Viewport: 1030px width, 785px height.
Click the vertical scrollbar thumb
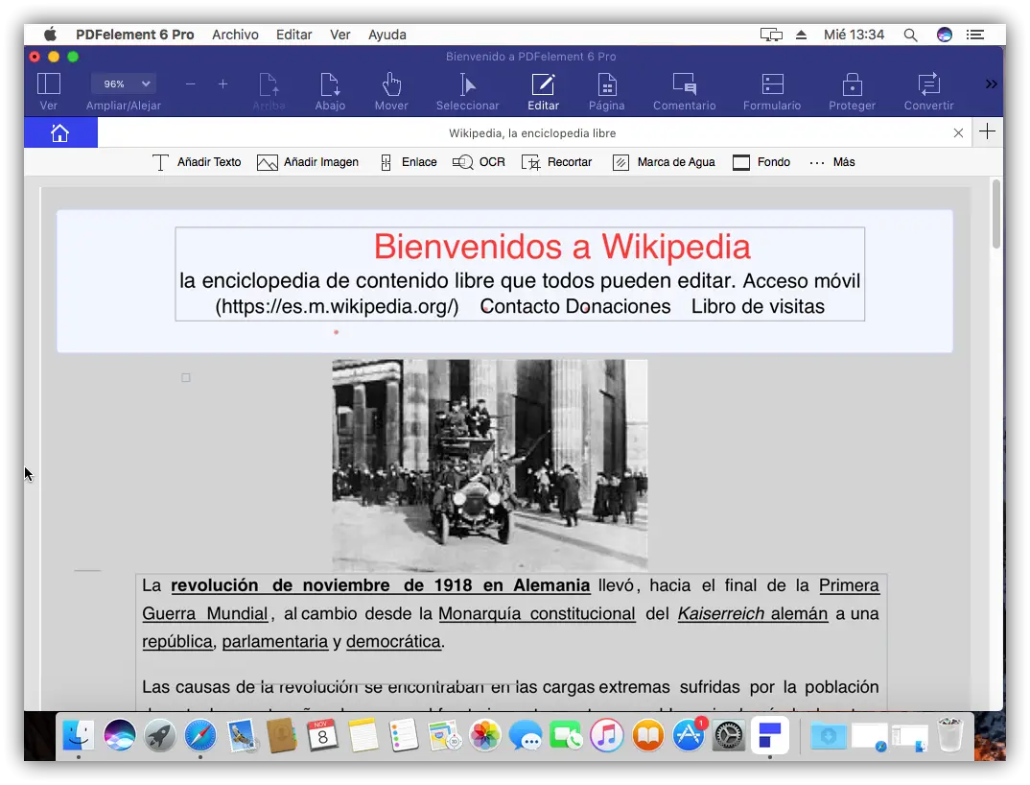pos(996,213)
